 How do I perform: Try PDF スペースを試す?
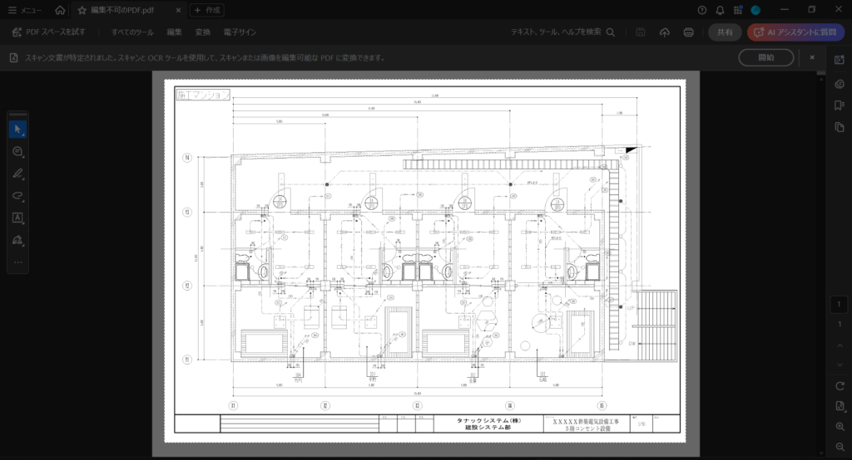[x=48, y=32]
